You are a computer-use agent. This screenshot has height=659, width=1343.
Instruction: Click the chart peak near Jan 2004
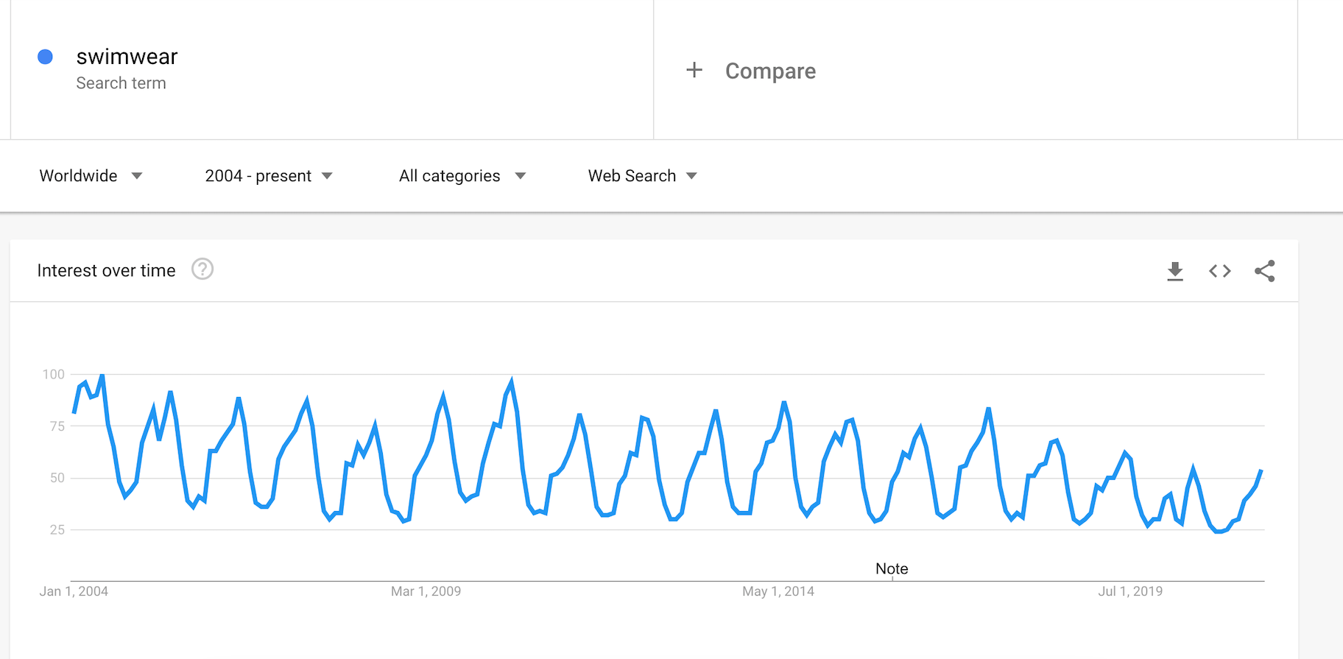pyautogui.click(x=102, y=376)
